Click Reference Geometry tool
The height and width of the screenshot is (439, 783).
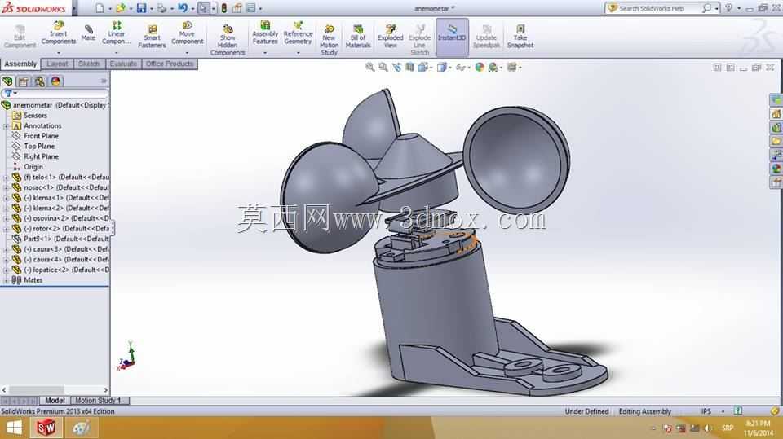coord(299,33)
